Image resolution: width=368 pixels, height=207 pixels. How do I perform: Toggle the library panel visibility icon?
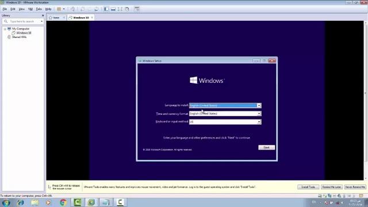[106, 9]
